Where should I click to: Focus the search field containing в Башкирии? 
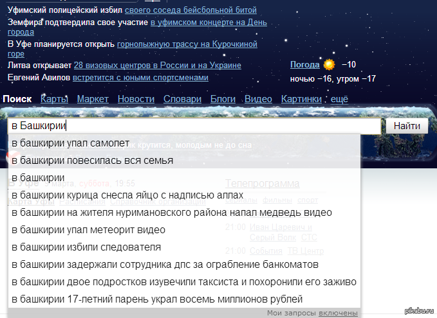[x=194, y=126]
